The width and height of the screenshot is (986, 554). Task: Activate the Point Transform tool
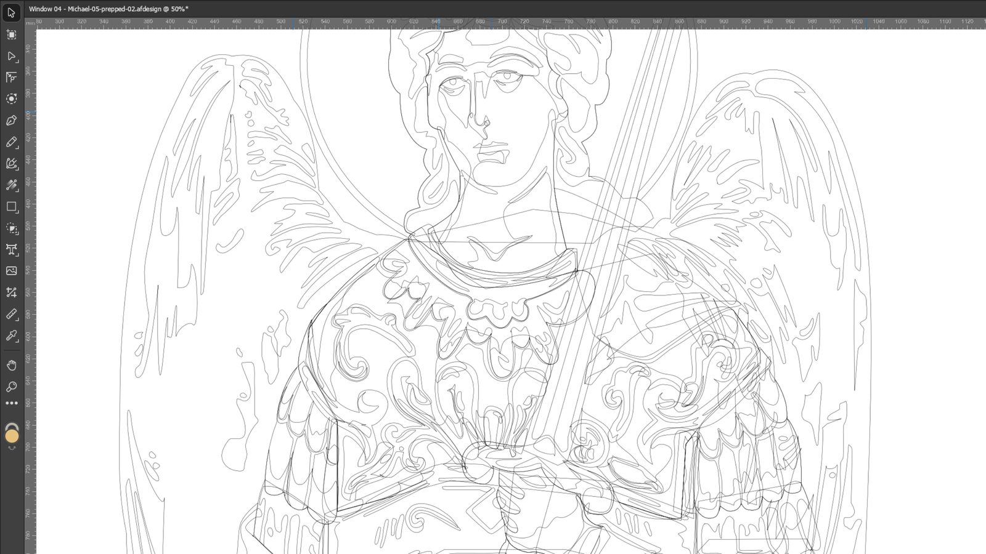pos(11,292)
